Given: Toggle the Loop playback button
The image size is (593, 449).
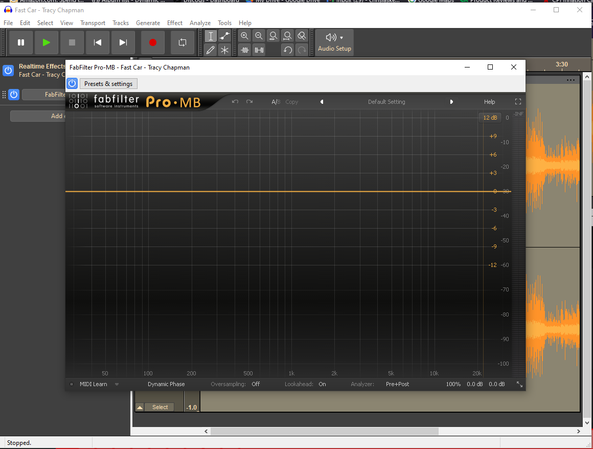Looking at the screenshot, I should click(183, 42).
